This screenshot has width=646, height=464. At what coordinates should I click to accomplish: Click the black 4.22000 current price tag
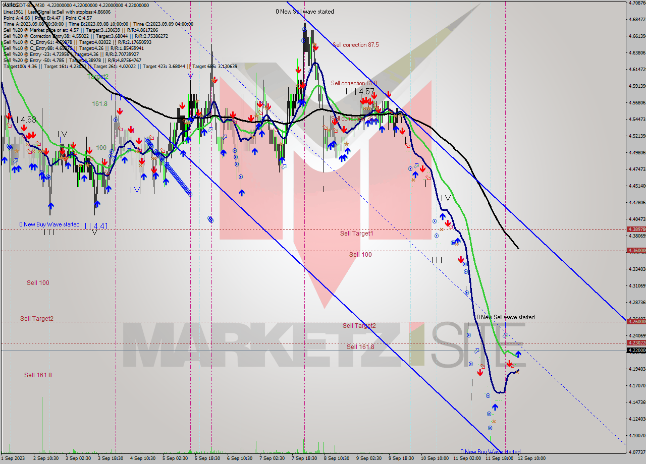635,350
